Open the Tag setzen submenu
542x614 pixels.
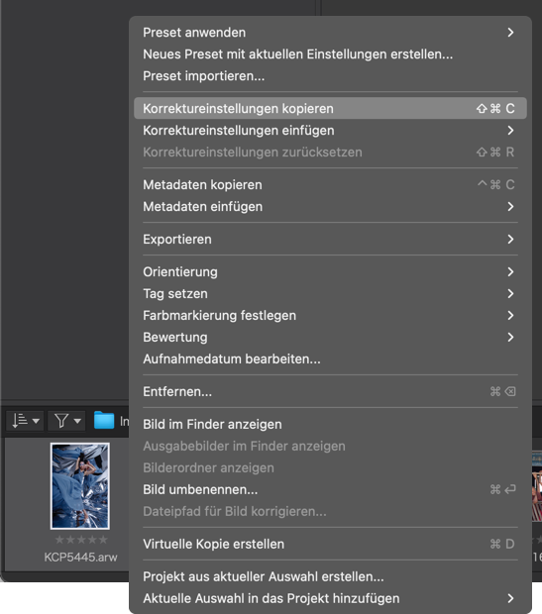click(x=330, y=294)
